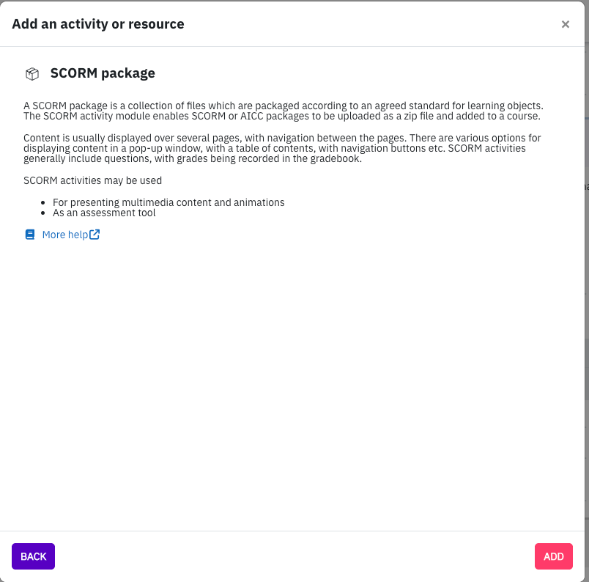This screenshot has width=589, height=582.
Task: Click the book icon beside More help
Action: pyautogui.click(x=30, y=235)
